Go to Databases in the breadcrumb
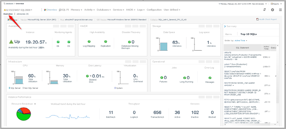The image size is (286, 129). coord(10,4)
